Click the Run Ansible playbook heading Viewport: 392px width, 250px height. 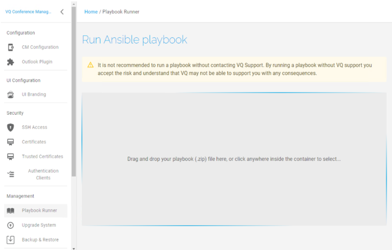coord(134,39)
